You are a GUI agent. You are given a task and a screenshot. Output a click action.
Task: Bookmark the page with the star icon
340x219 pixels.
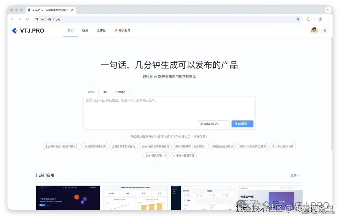point(298,19)
